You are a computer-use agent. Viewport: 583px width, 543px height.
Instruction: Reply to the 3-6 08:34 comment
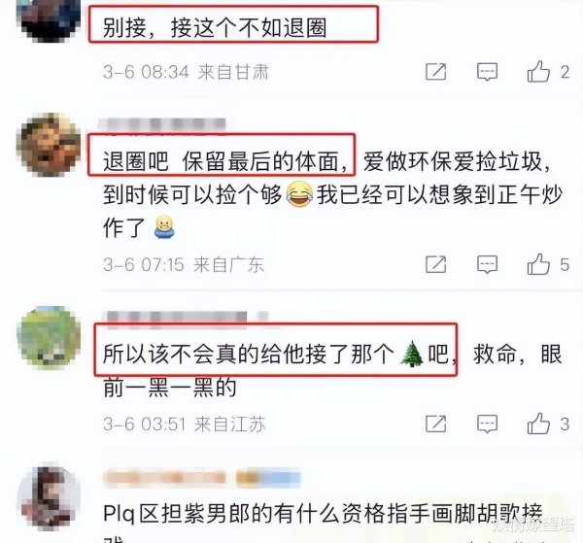[487, 72]
